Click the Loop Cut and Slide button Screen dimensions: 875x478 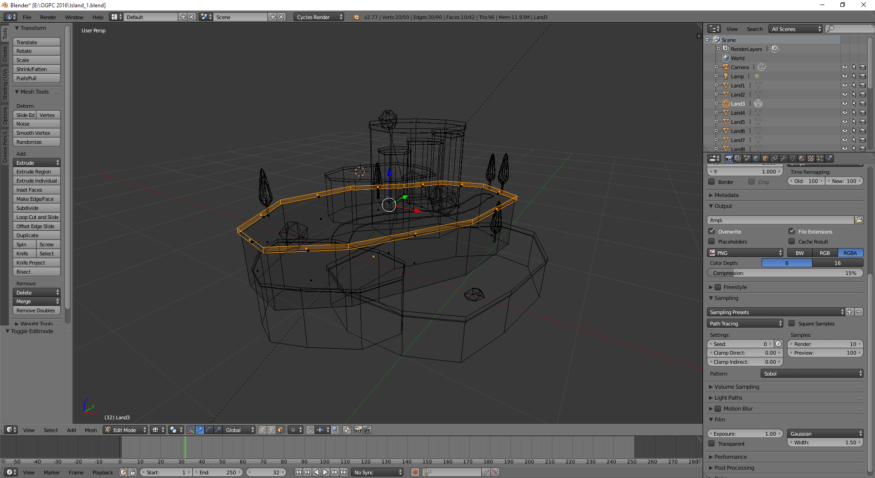[x=36, y=217]
